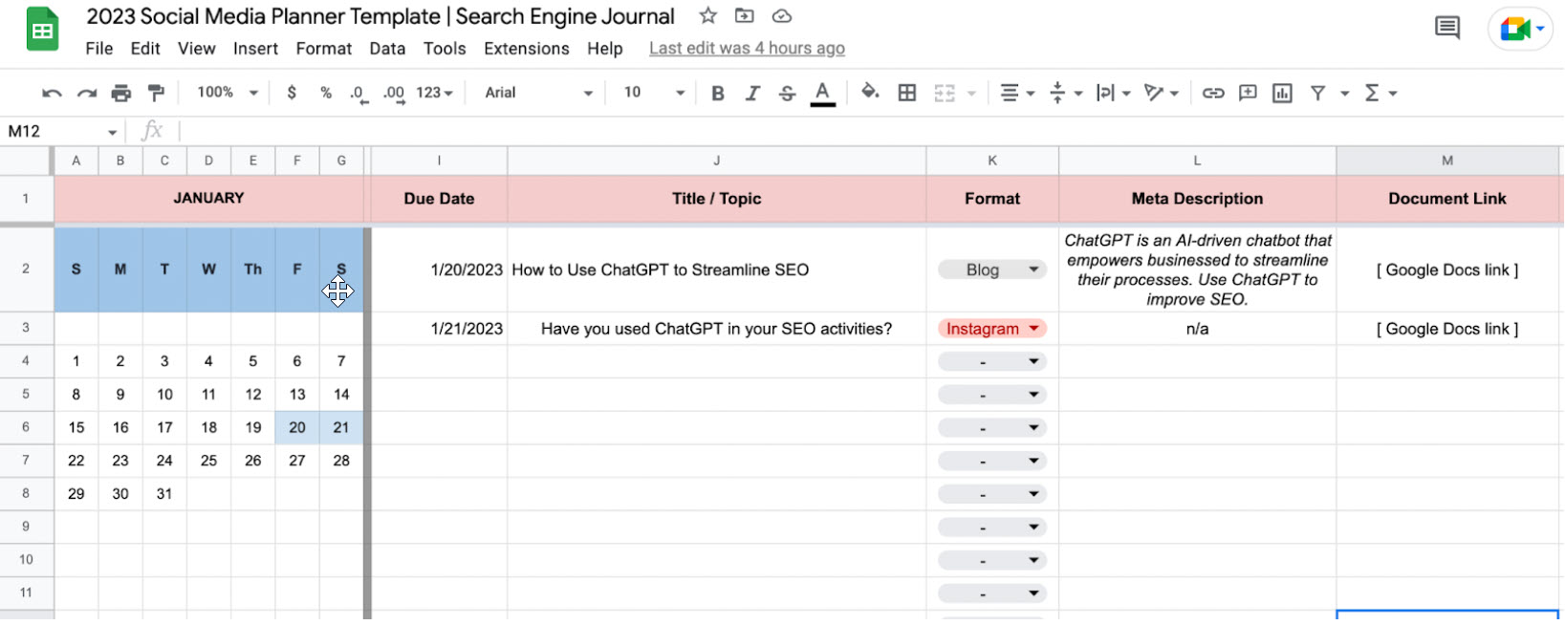This screenshot has height=625, width=1565.
Task: Open the Edit menu
Action: click(145, 49)
